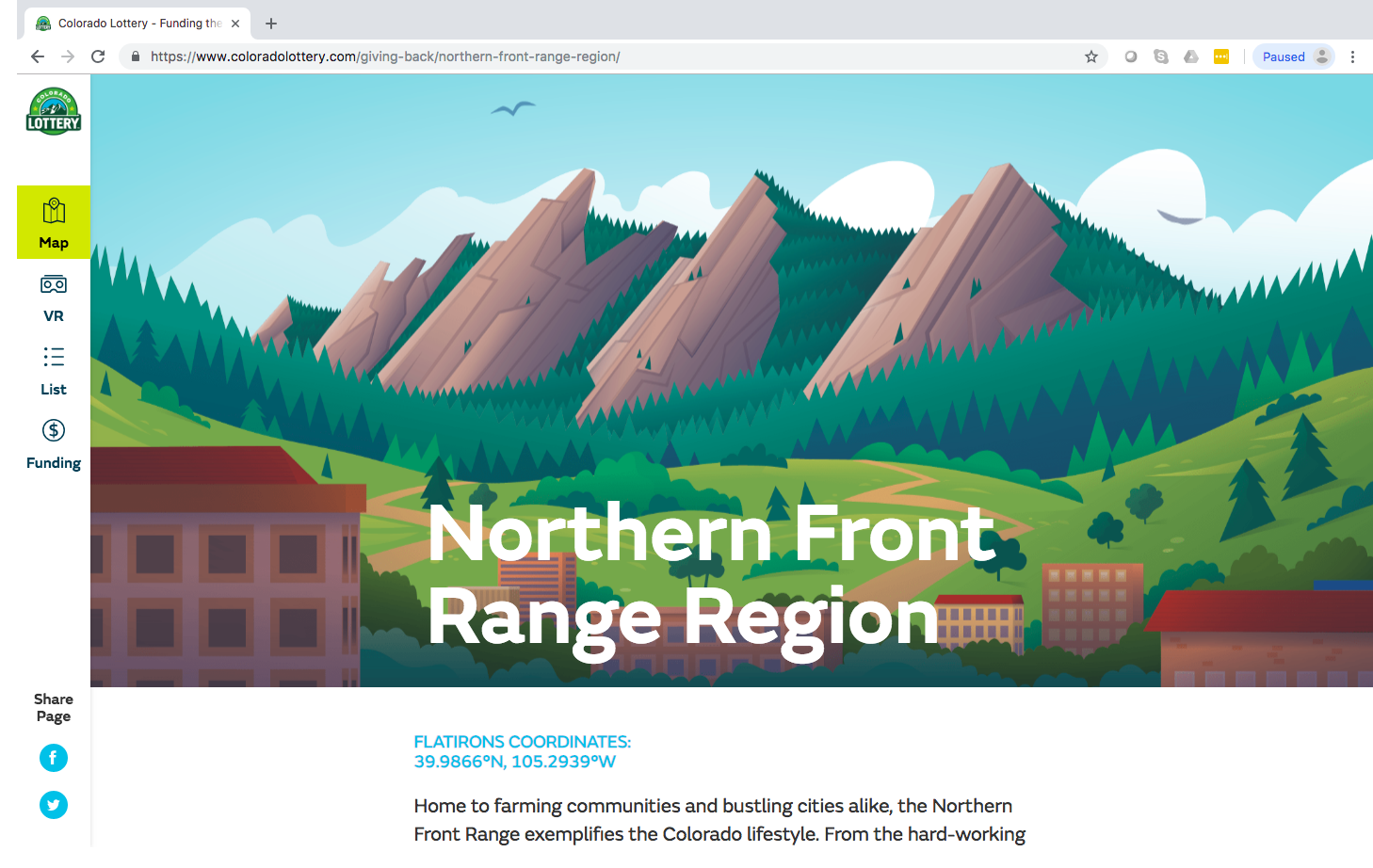Click the Share Page label
The width and height of the screenshot is (1373, 868).
[x=54, y=707]
